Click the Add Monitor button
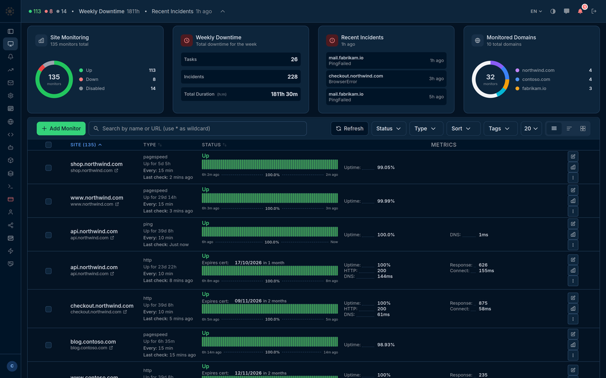The image size is (606, 378). click(x=61, y=128)
